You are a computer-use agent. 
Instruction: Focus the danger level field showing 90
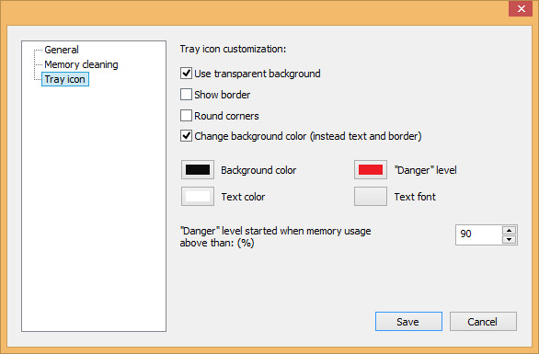[x=479, y=234]
